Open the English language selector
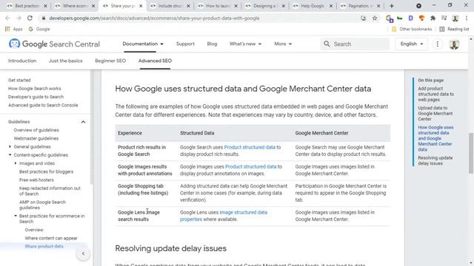474x266 pixels. coord(412,44)
